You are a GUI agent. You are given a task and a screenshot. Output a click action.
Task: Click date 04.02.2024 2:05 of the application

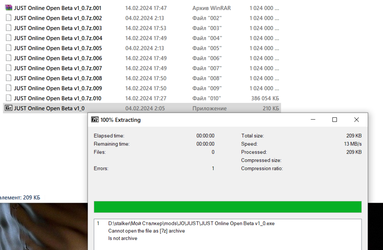(x=145, y=108)
